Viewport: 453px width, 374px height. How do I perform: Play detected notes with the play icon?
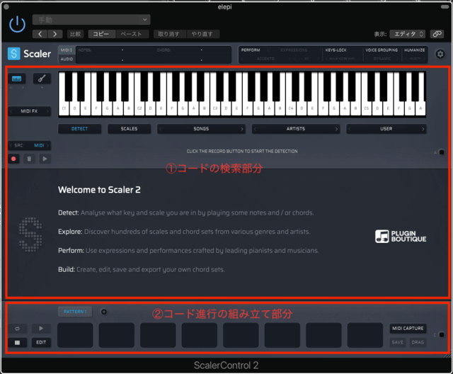point(45,159)
